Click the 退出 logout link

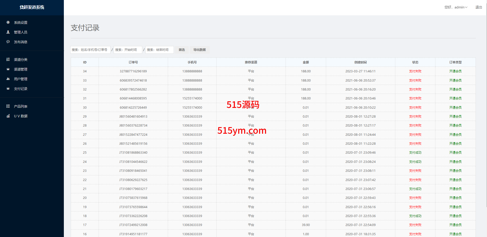pos(479,7)
